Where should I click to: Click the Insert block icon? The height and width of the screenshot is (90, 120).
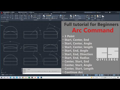[x=60, y=16]
